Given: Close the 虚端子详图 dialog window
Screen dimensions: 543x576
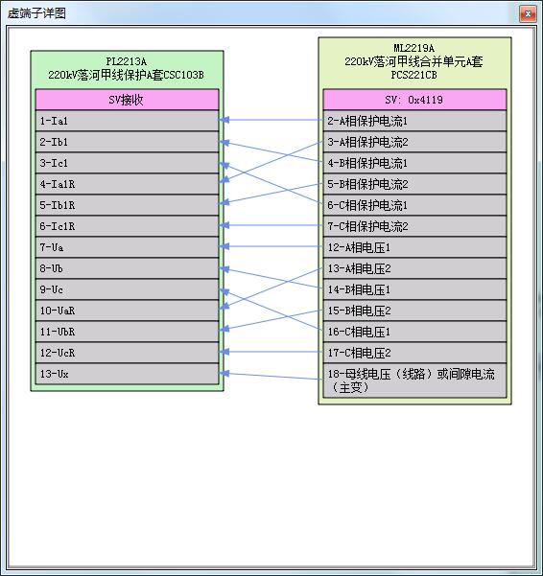Looking at the screenshot, I should click(x=528, y=14).
